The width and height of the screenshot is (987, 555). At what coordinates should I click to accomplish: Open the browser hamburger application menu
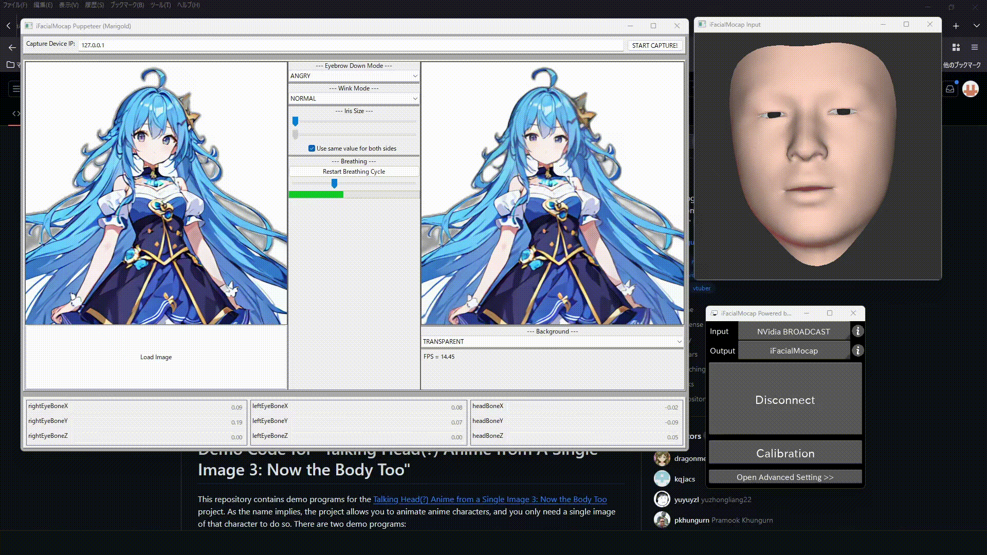pos(974,47)
